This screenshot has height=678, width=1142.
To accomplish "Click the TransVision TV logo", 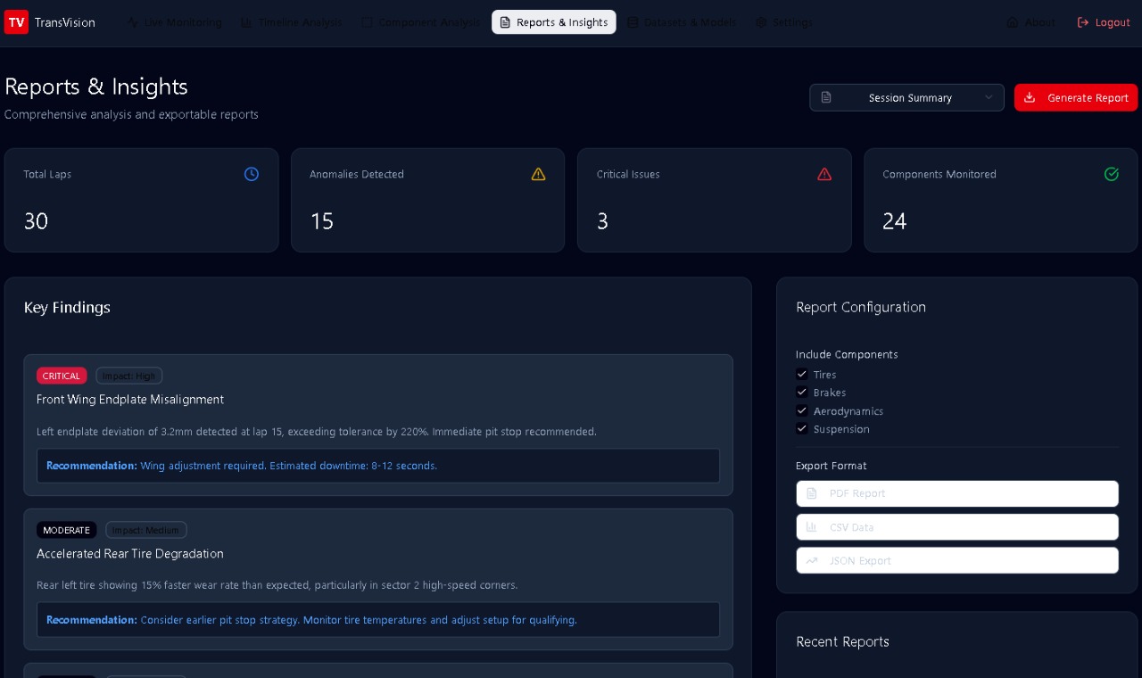I will [16, 22].
